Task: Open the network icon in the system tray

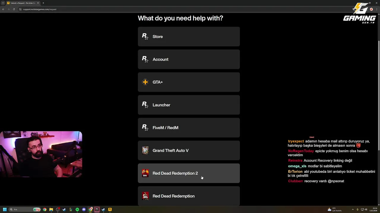Action: pos(362,209)
